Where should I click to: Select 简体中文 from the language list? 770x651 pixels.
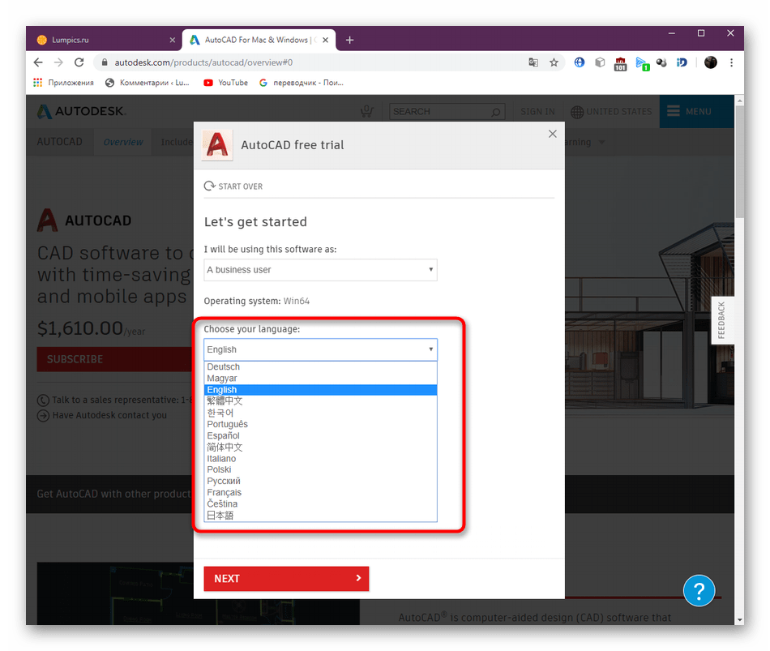point(320,447)
